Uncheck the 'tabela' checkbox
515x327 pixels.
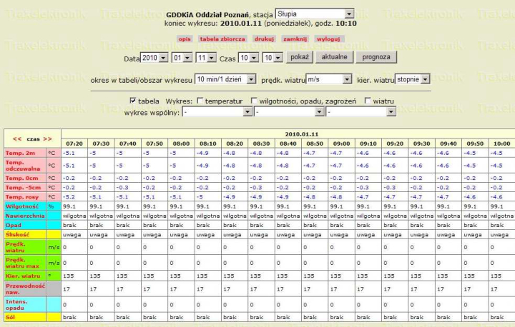[x=133, y=101]
